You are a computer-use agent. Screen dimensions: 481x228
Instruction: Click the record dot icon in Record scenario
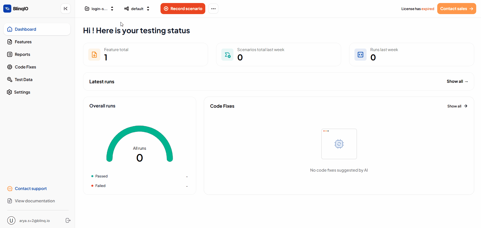click(x=166, y=9)
